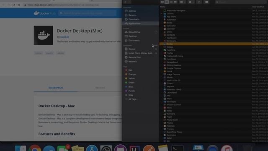Open Google Chrome from the Dock
The height and width of the screenshot is (151, 268).
35,148
